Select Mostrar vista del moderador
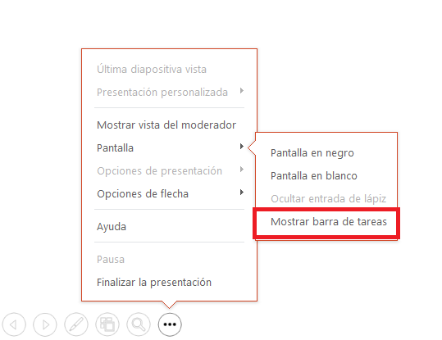The width and height of the screenshot is (442, 340). coord(166,125)
